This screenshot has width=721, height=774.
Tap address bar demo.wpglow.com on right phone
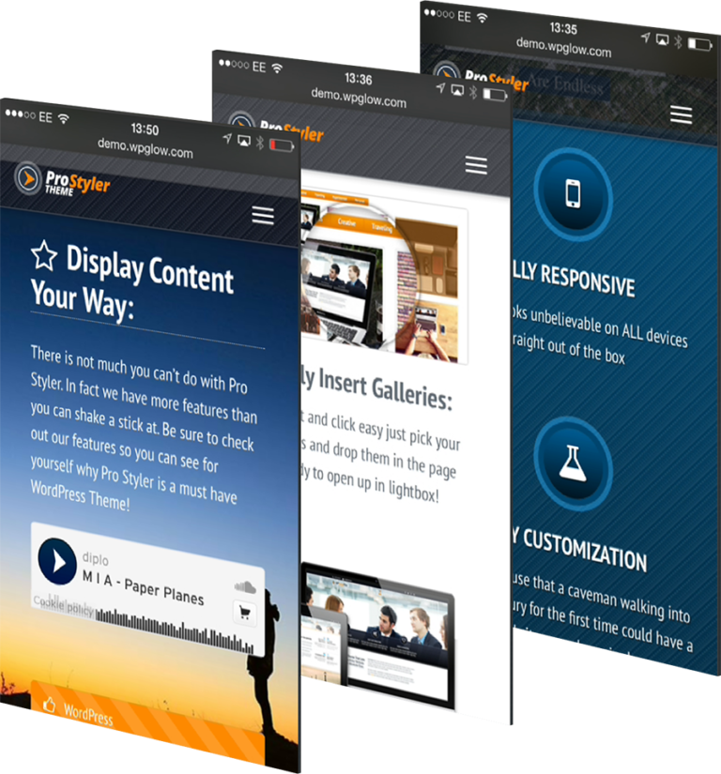click(x=563, y=48)
